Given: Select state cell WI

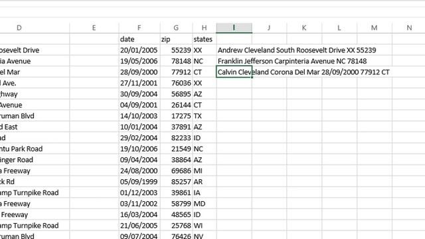Looking at the screenshot, I should click(205, 226).
